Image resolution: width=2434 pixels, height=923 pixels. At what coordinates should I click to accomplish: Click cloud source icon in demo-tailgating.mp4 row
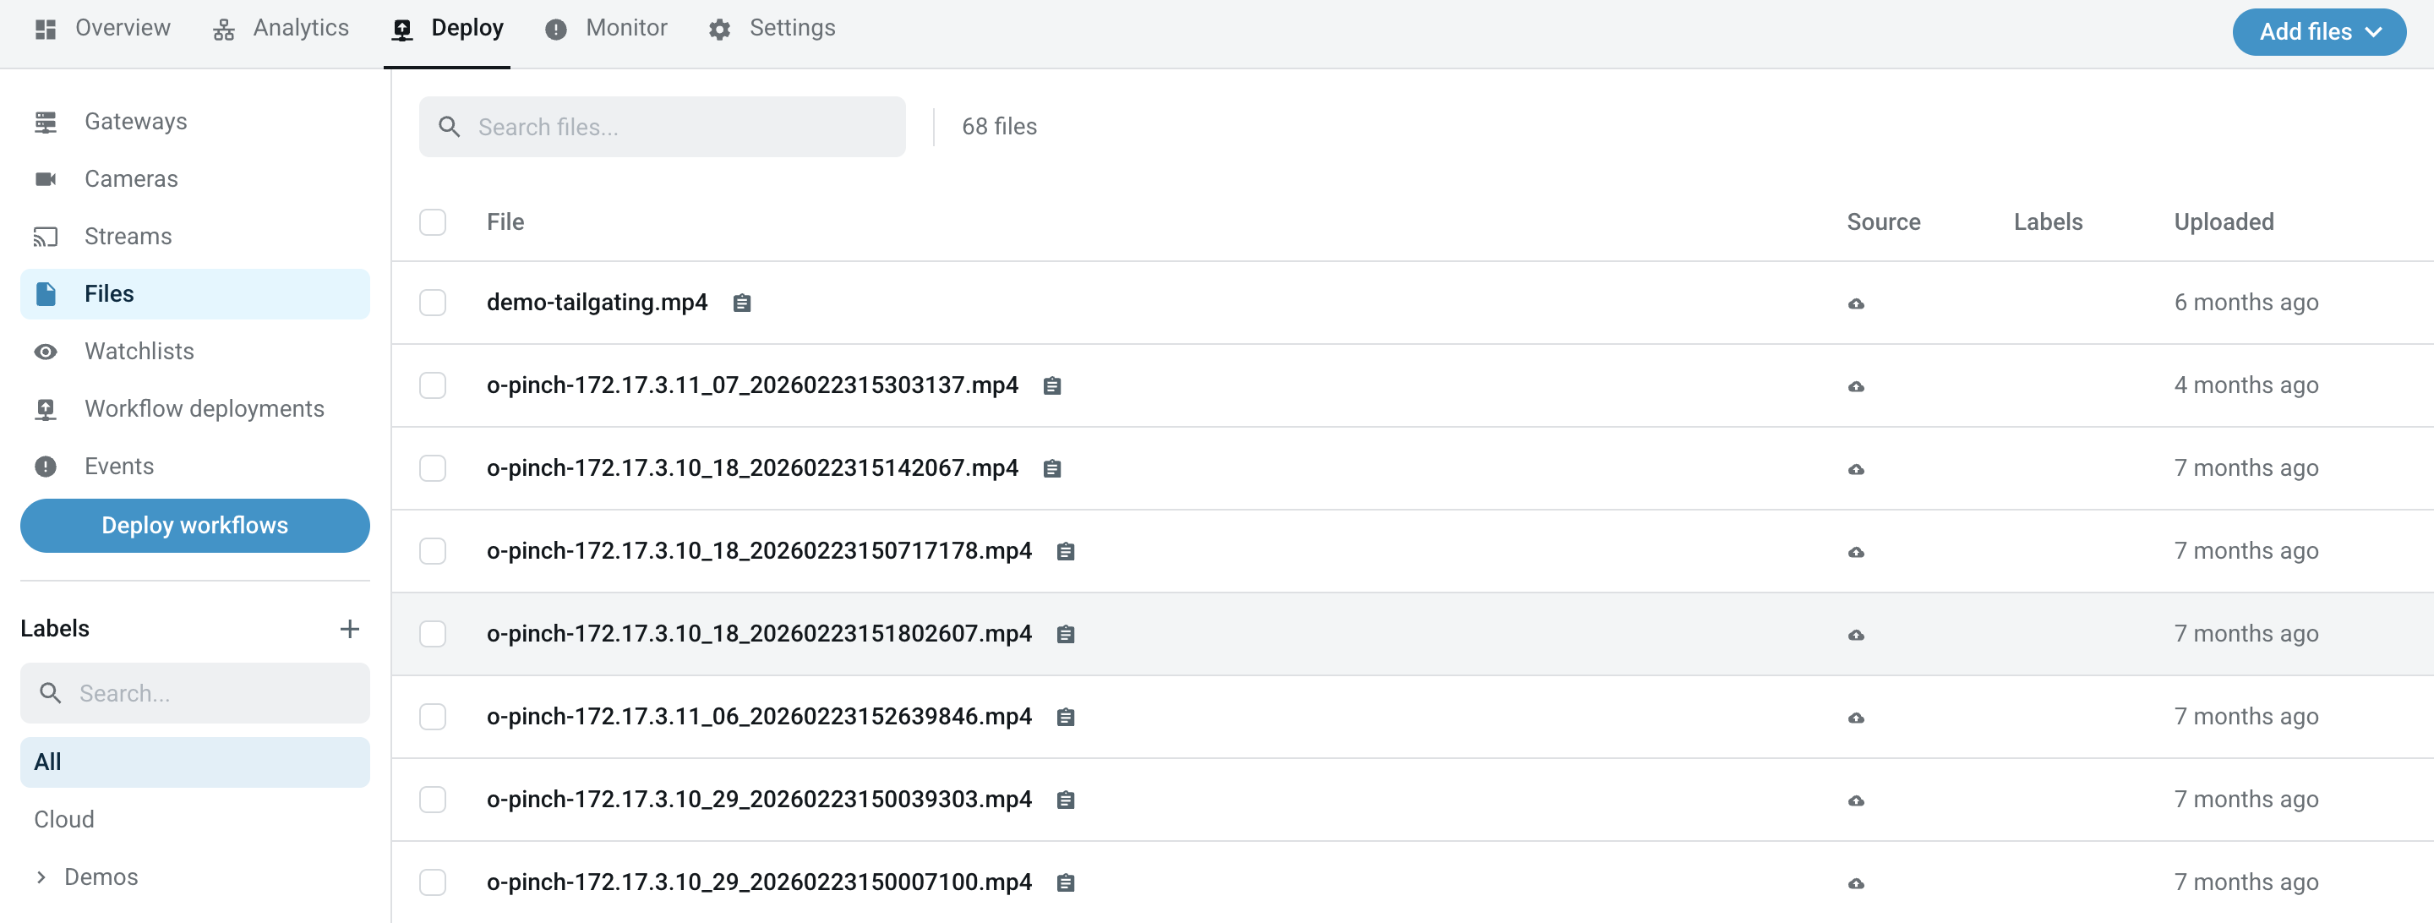[x=1856, y=303]
